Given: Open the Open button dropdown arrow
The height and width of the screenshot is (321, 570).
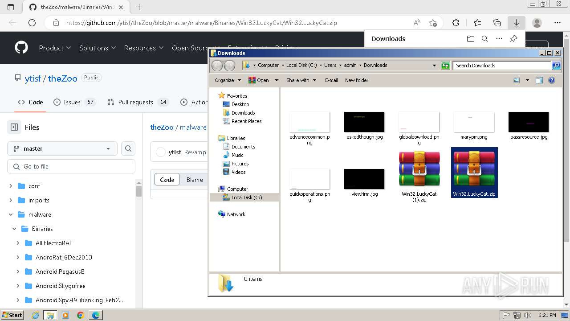Looking at the screenshot, I should tap(277, 80).
